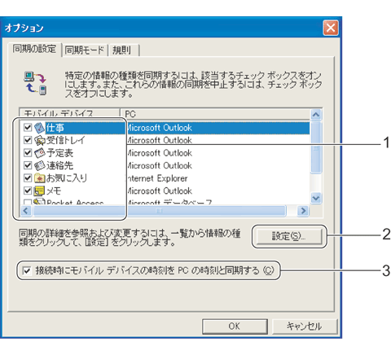391x355 pixels.
Task: Select the highlighted 仕事 row label
Action: click(55, 128)
